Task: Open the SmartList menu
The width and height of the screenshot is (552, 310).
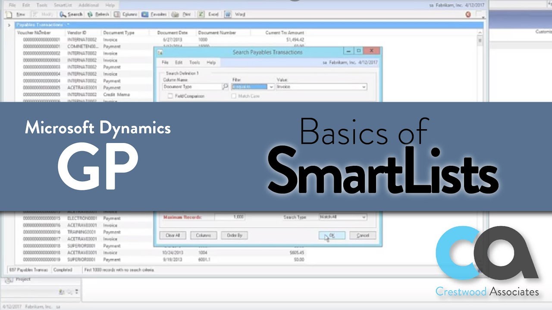Action: click(63, 5)
